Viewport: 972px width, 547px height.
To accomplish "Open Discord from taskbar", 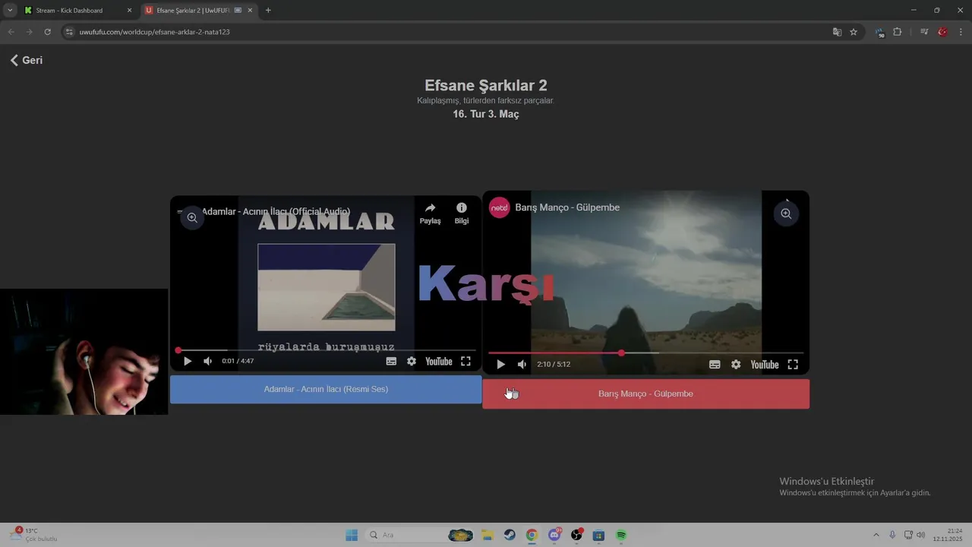I will (554, 535).
